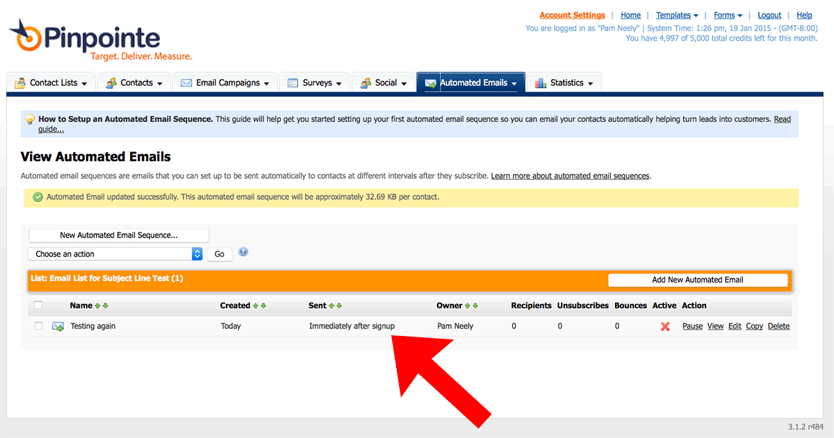Switch to Contact Lists tab
This screenshot has width=834, height=438.
click(x=51, y=83)
